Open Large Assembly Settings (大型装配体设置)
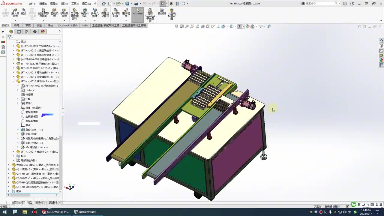Screen dimensions: 384x216 coord(172,14)
